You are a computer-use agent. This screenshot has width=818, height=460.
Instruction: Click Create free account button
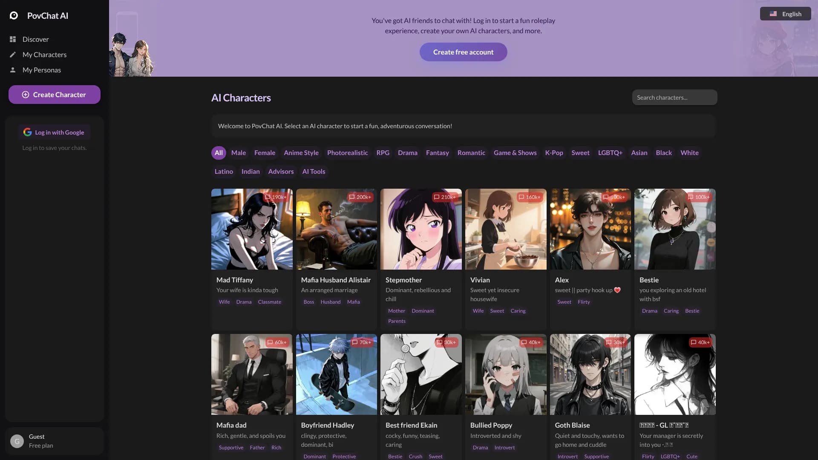click(463, 52)
